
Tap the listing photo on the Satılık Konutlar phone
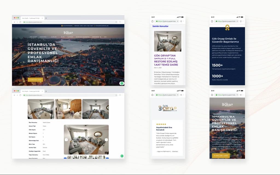coord(168,41)
